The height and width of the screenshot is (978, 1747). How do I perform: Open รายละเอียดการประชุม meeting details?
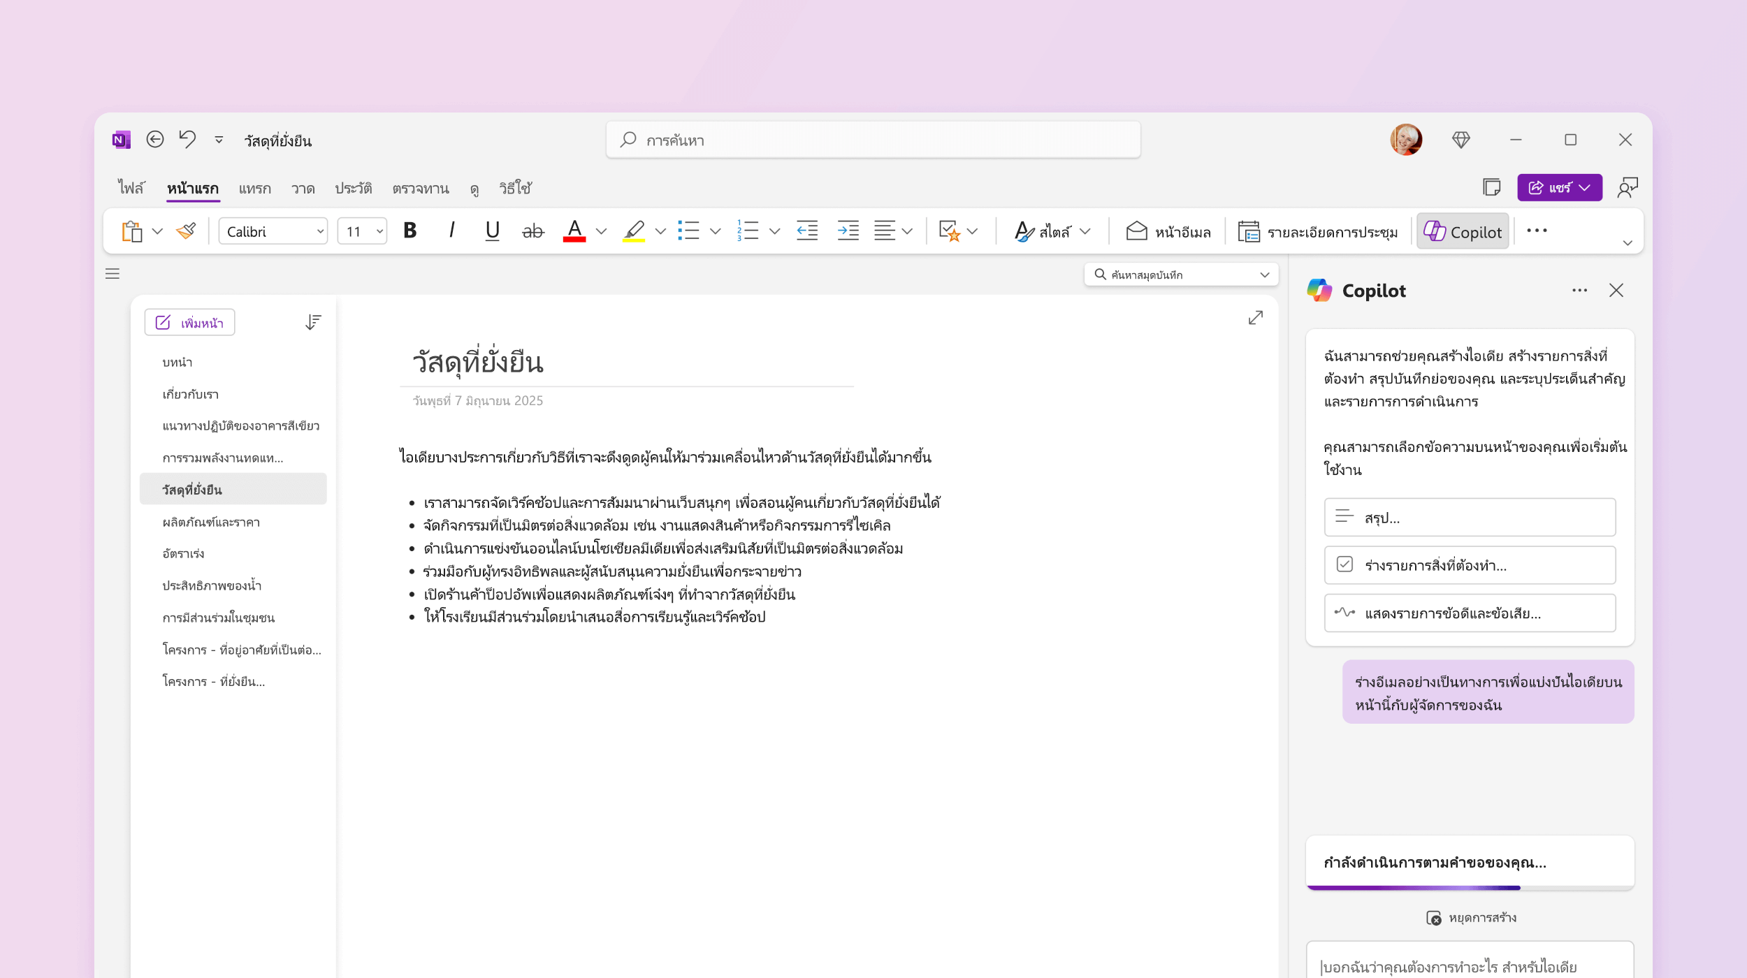pyautogui.click(x=1317, y=231)
